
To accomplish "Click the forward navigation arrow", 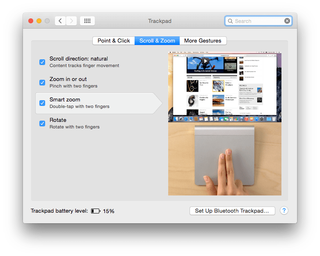I will click(x=71, y=21).
